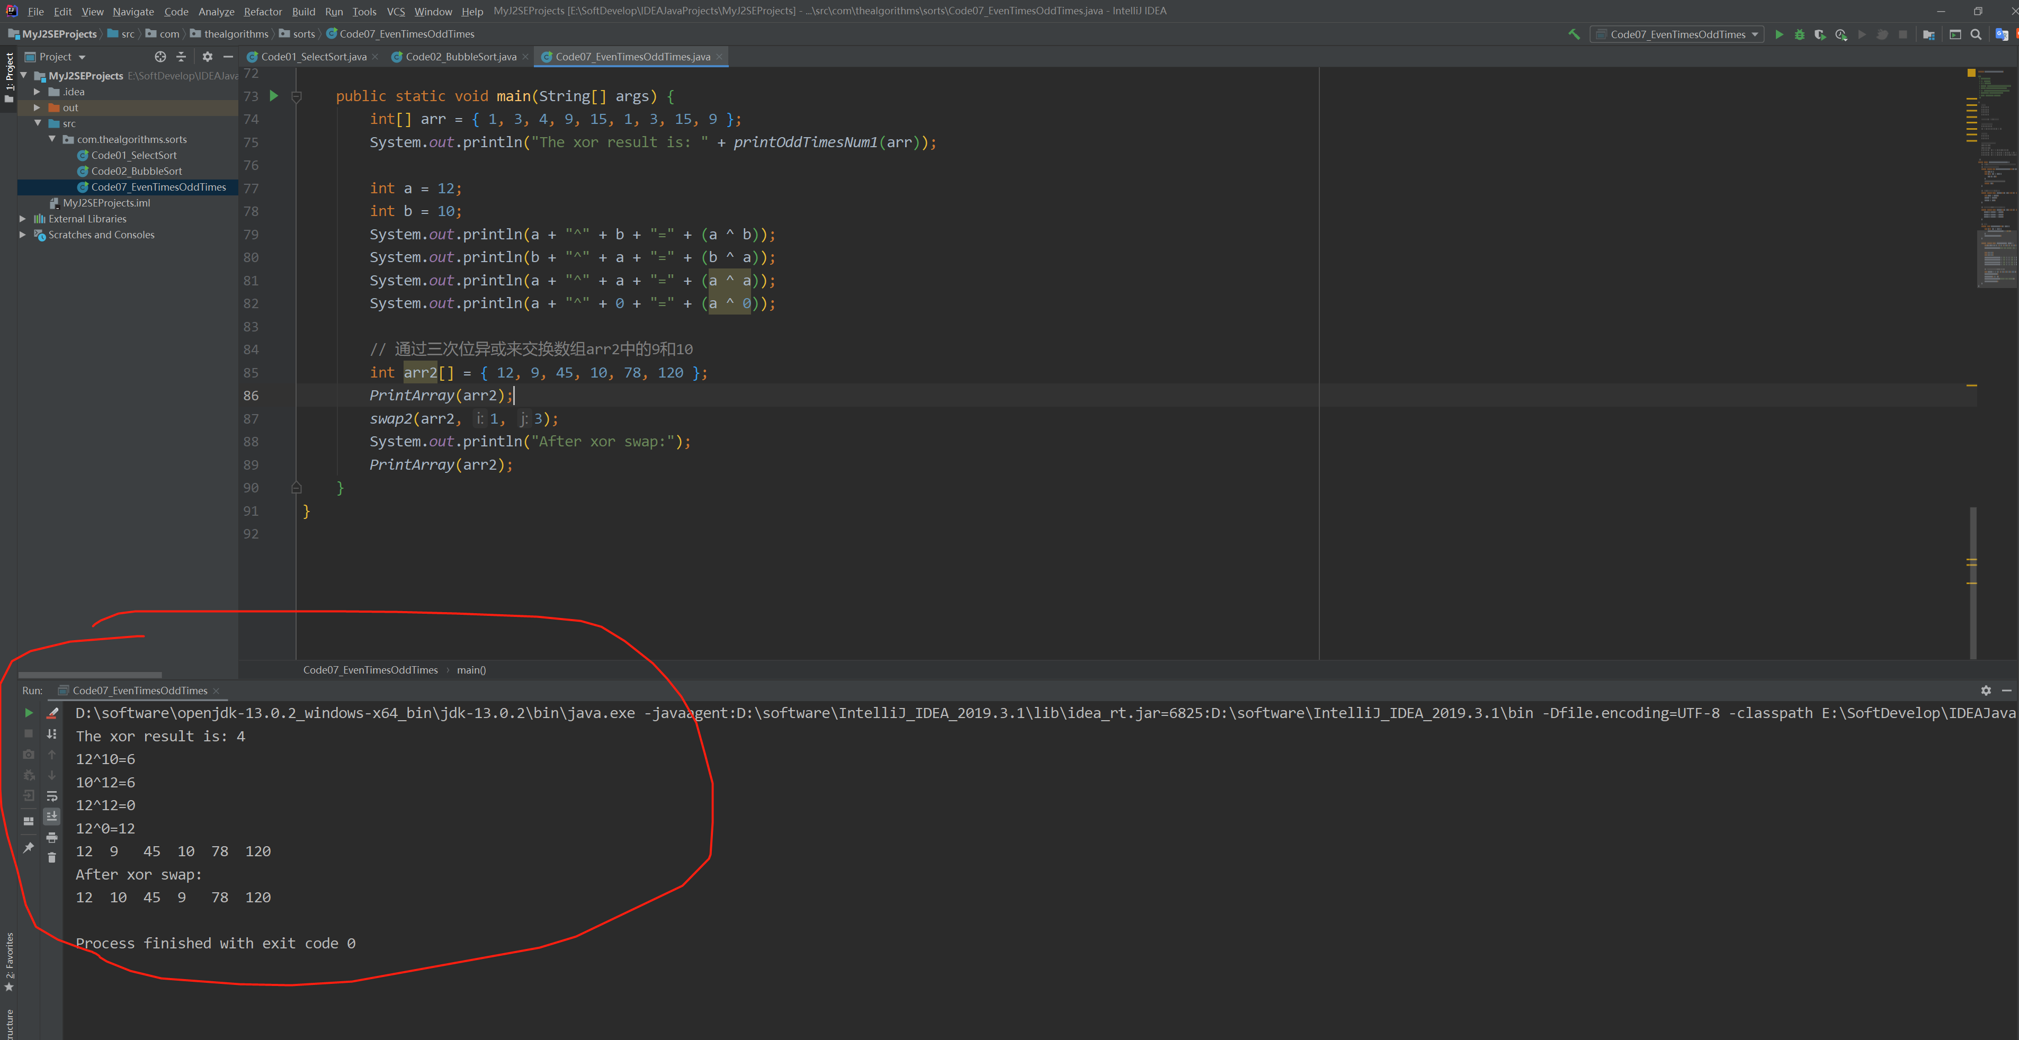
Task: Start Debug with the bug icon
Action: [1799, 34]
